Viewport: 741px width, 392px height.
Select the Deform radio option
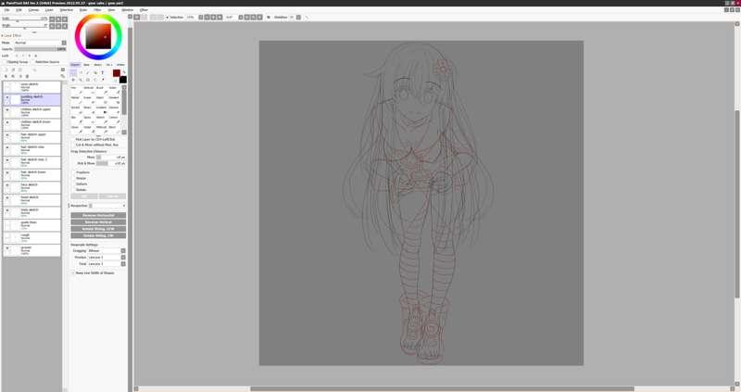(80, 183)
